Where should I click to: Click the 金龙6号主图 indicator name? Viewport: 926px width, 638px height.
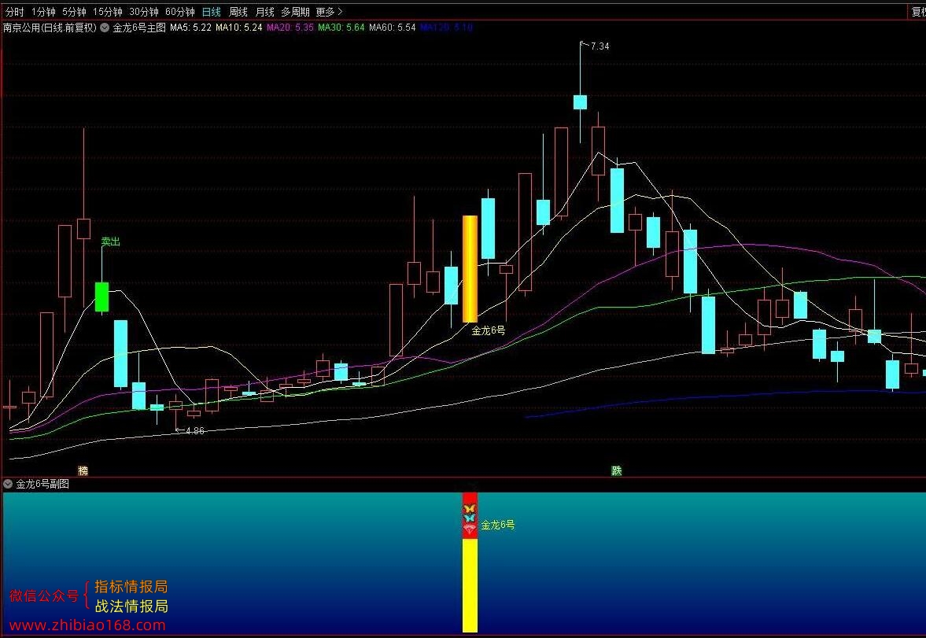pos(139,28)
